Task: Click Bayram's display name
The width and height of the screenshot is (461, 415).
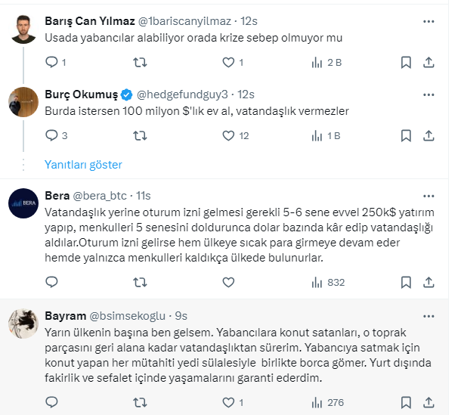Action: coord(66,314)
